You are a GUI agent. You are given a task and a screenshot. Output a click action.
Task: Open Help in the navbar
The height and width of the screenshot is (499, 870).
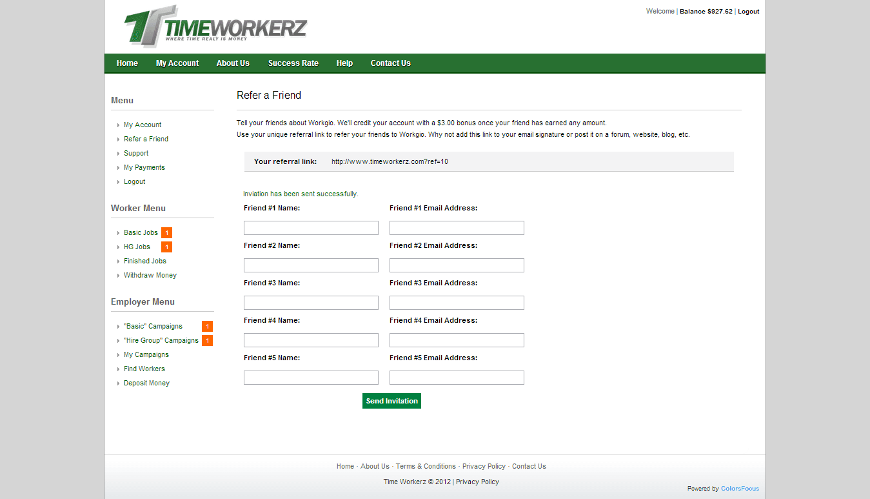(x=344, y=63)
